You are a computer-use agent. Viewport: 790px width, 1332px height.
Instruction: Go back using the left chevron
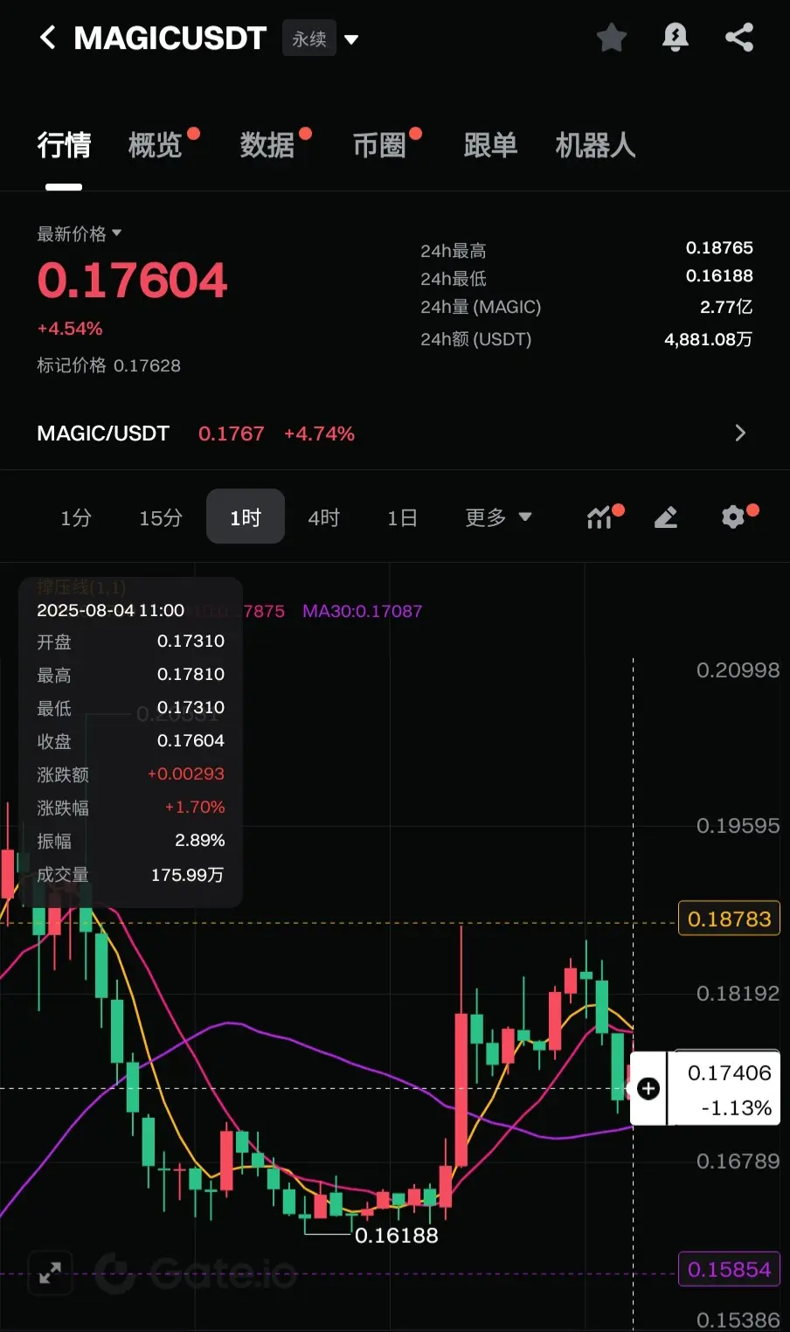[x=48, y=38]
